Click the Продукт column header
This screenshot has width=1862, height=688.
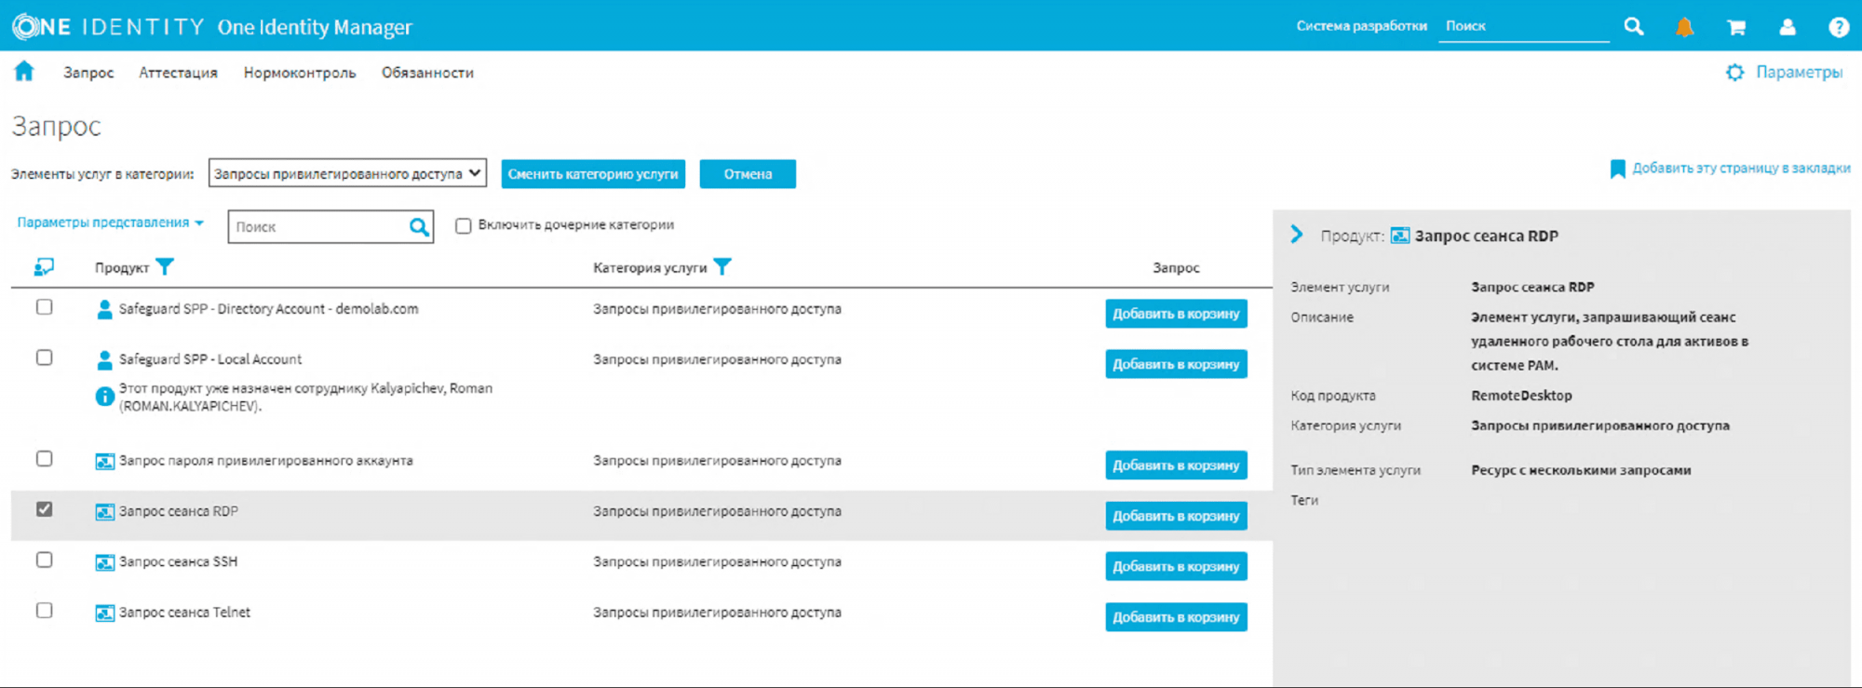[x=122, y=268]
